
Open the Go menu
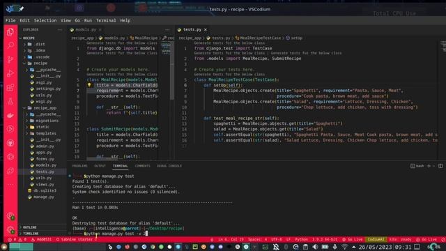[x=77, y=20]
